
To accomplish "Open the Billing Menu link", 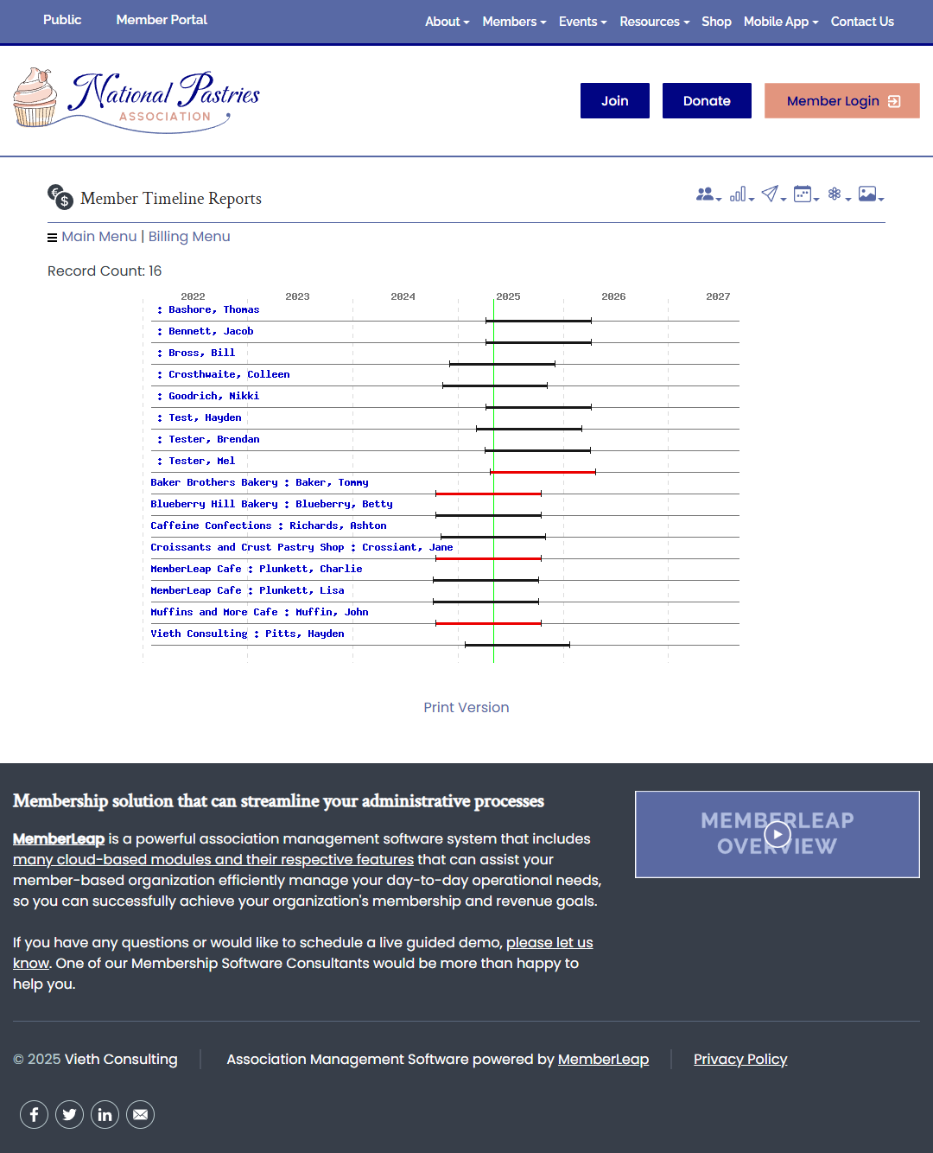I will pyautogui.click(x=189, y=237).
